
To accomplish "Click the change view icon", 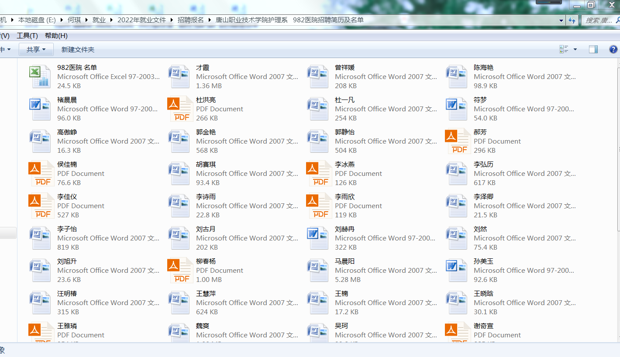I will 564,49.
